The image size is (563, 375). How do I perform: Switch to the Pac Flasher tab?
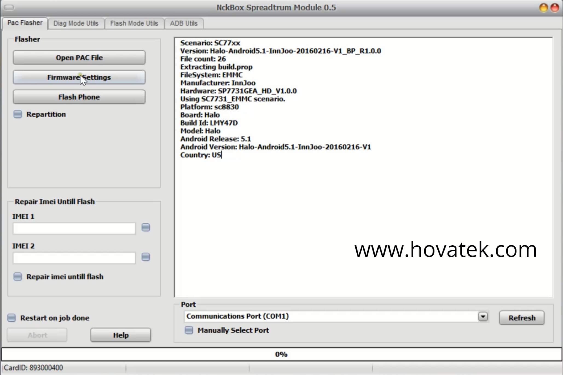(25, 23)
